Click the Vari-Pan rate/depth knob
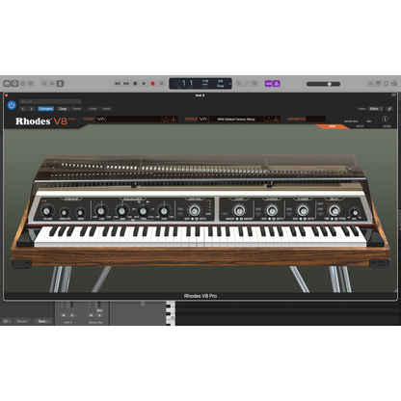The width and height of the screenshot is (401, 401). [x=194, y=211]
